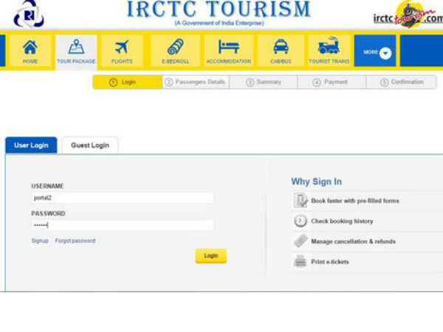Image resolution: width=443 pixels, height=332 pixels.
Task: Click into the Password field
Action: [122, 225]
